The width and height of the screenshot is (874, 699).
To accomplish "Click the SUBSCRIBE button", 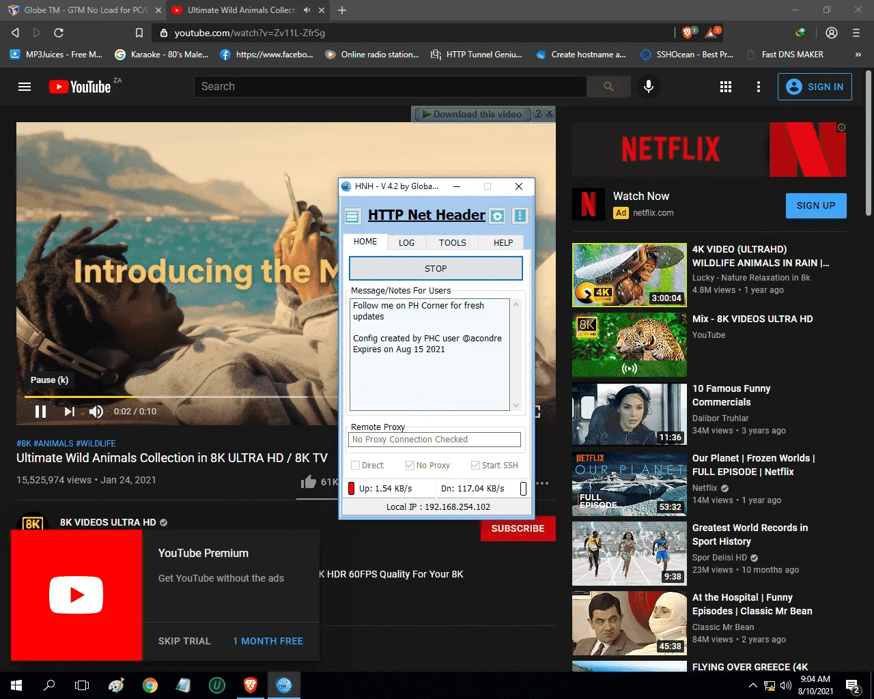I will pyautogui.click(x=518, y=528).
